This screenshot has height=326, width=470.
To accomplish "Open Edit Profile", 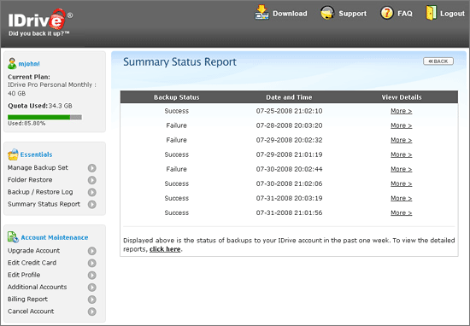I will click(x=24, y=275).
